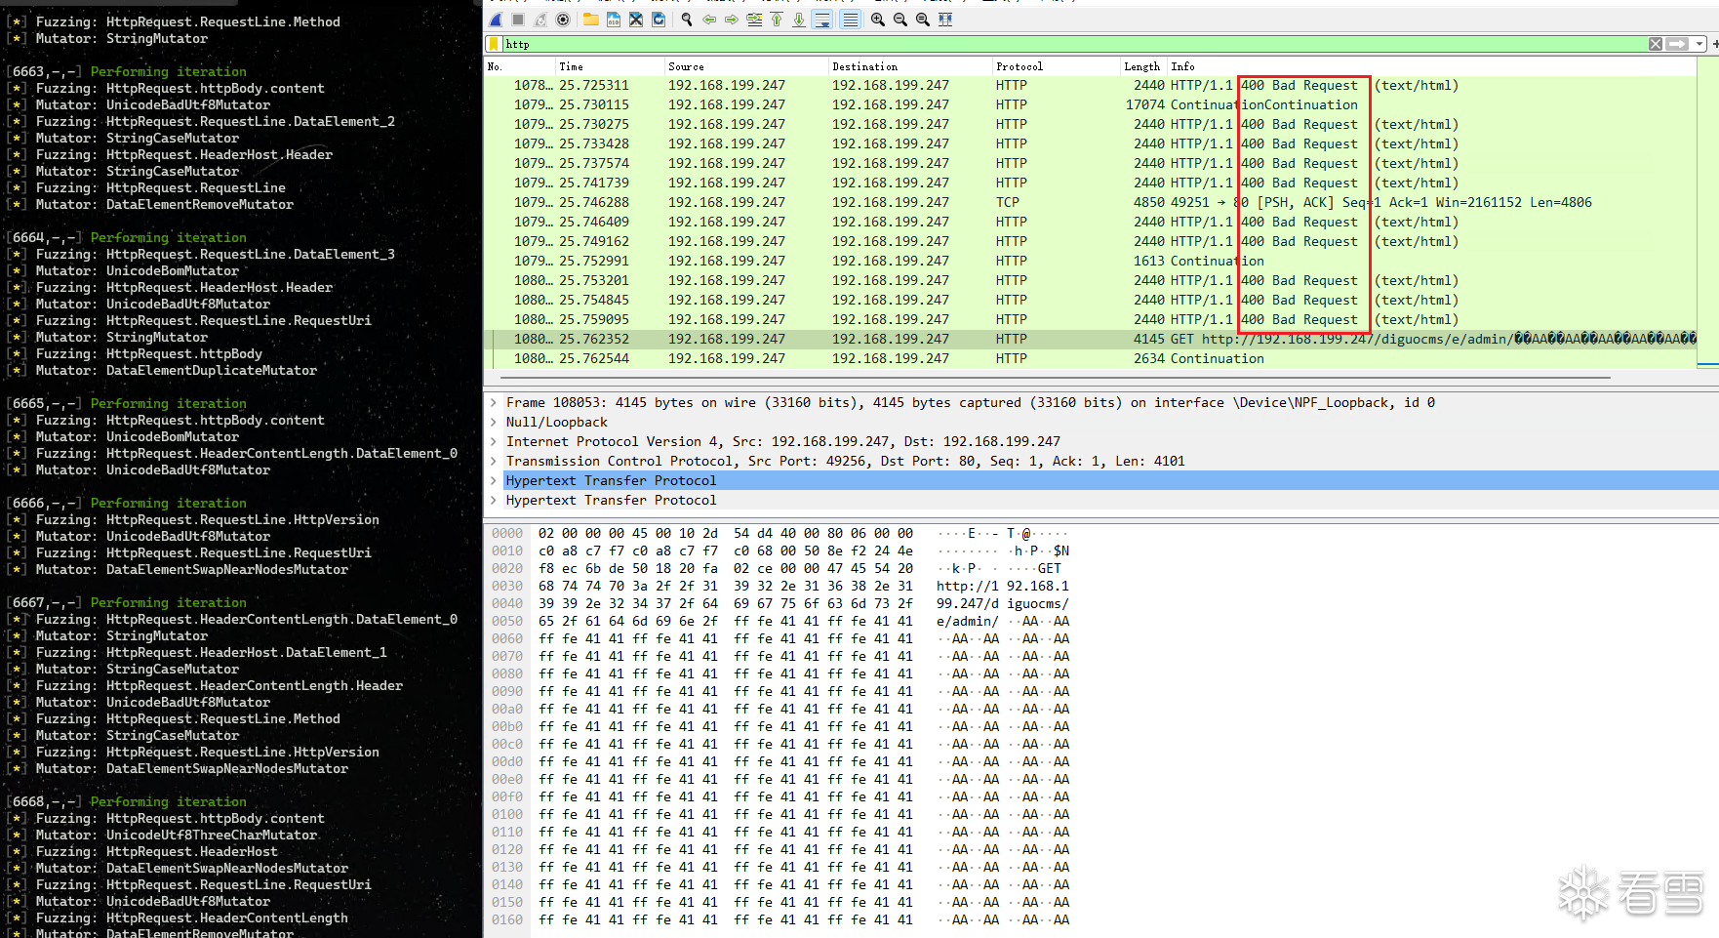This screenshot has width=1719, height=938.
Task: Expand the highlighted Hypertext Transfer Protocol row
Action: pyautogui.click(x=494, y=480)
